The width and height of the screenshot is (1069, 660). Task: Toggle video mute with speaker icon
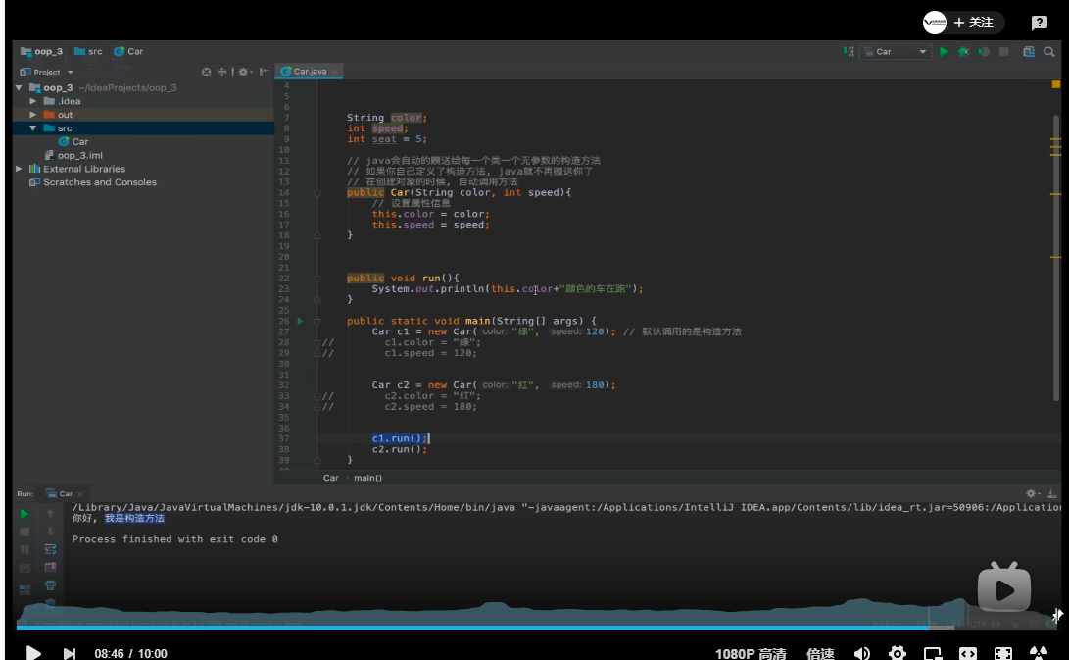[x=862, y=653]
